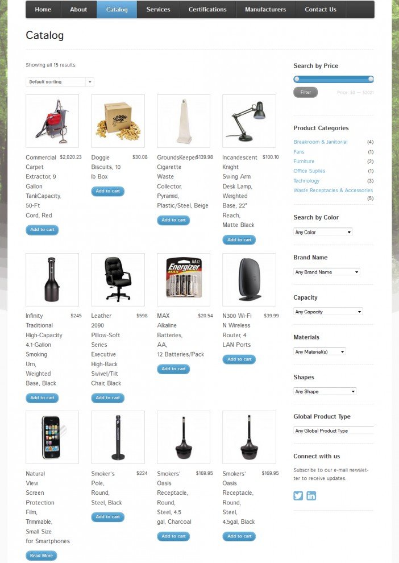Click Read More for the Screen Protection Film
The image size is (399, 563).
pyautogui.click(x=41, y=556)
